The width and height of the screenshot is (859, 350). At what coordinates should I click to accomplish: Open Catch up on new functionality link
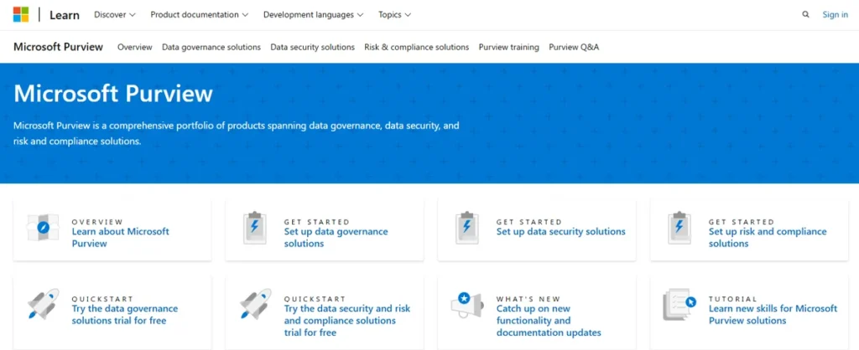pyautogui.click(x=549, y=321)
